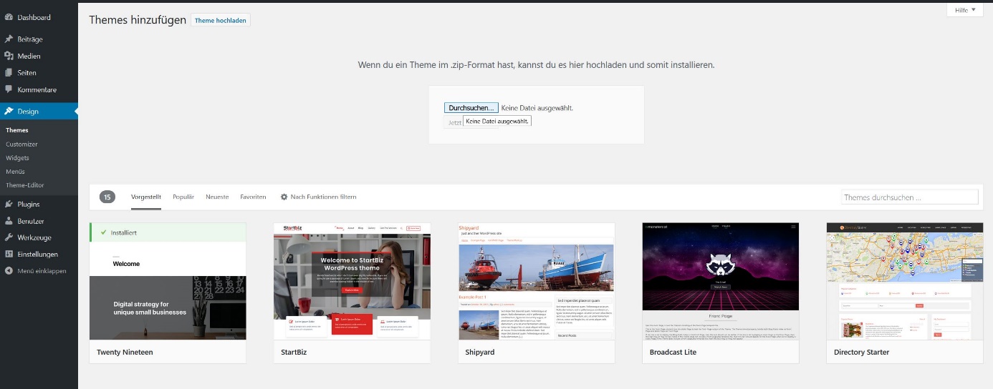The height and width of the screenshot is (389, 993).
Task: Open Widgets submenu entry
Action: tap(17, 157)
